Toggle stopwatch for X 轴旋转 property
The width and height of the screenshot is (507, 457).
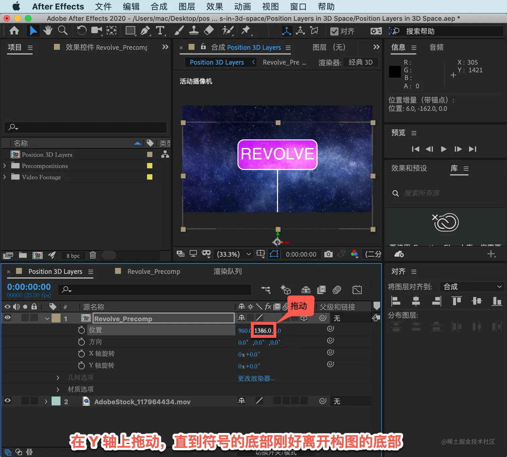point(81,353)
